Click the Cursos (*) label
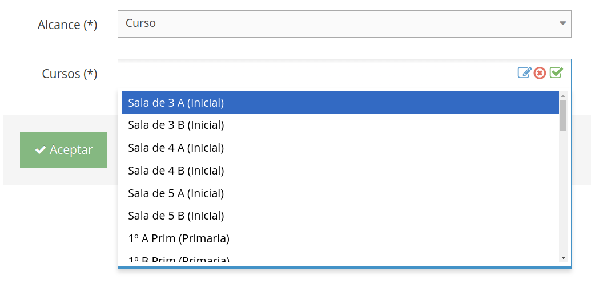Viewport: 591px width, 284px height. click(x=69, y=74)
